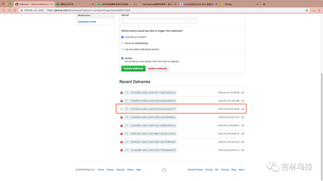
Task: Expand details of delivery at 23:51:02
Action: point(243,150)
